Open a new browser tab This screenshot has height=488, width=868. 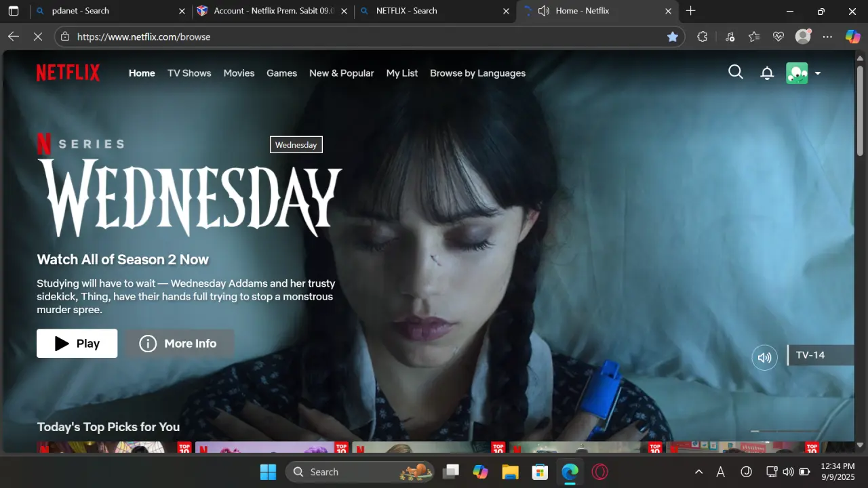click(x=690, y=11)
